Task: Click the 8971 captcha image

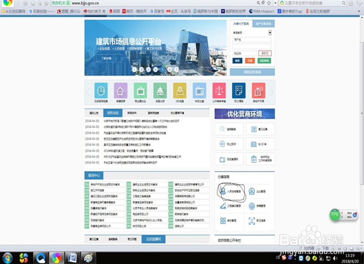Action: (265, 54)
